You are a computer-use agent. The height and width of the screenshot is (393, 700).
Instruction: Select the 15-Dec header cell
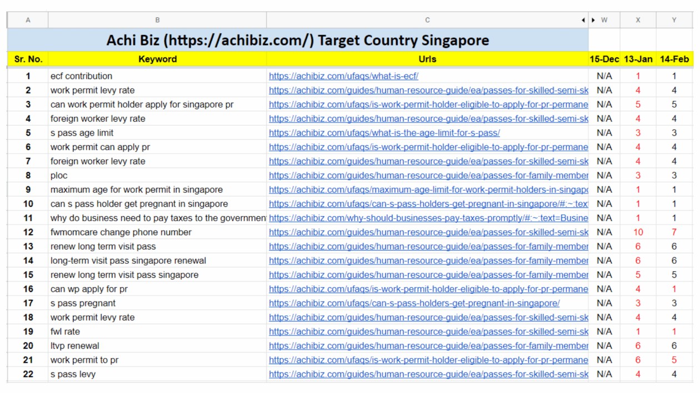click(604, 59)
